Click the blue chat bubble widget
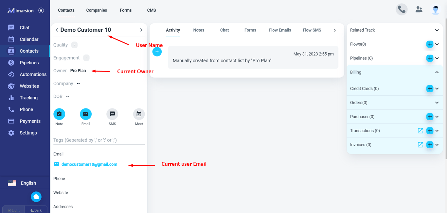 tap(36, 197)
